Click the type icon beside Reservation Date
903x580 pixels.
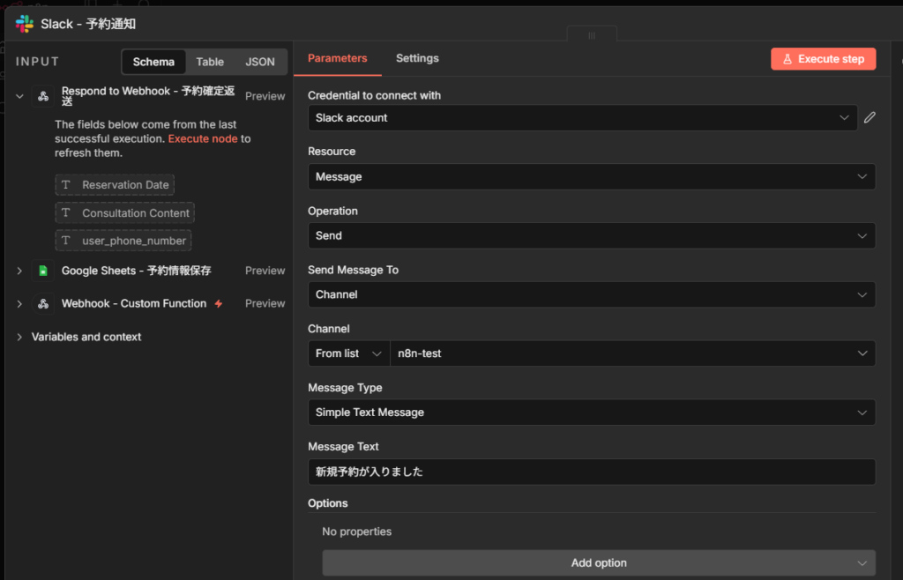coord(66,185)
